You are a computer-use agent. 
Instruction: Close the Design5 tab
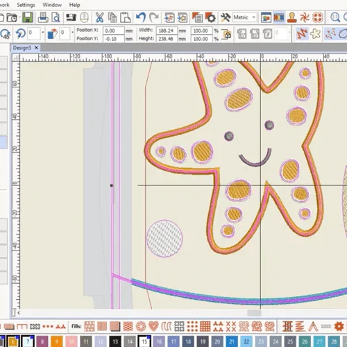(36, 48)
